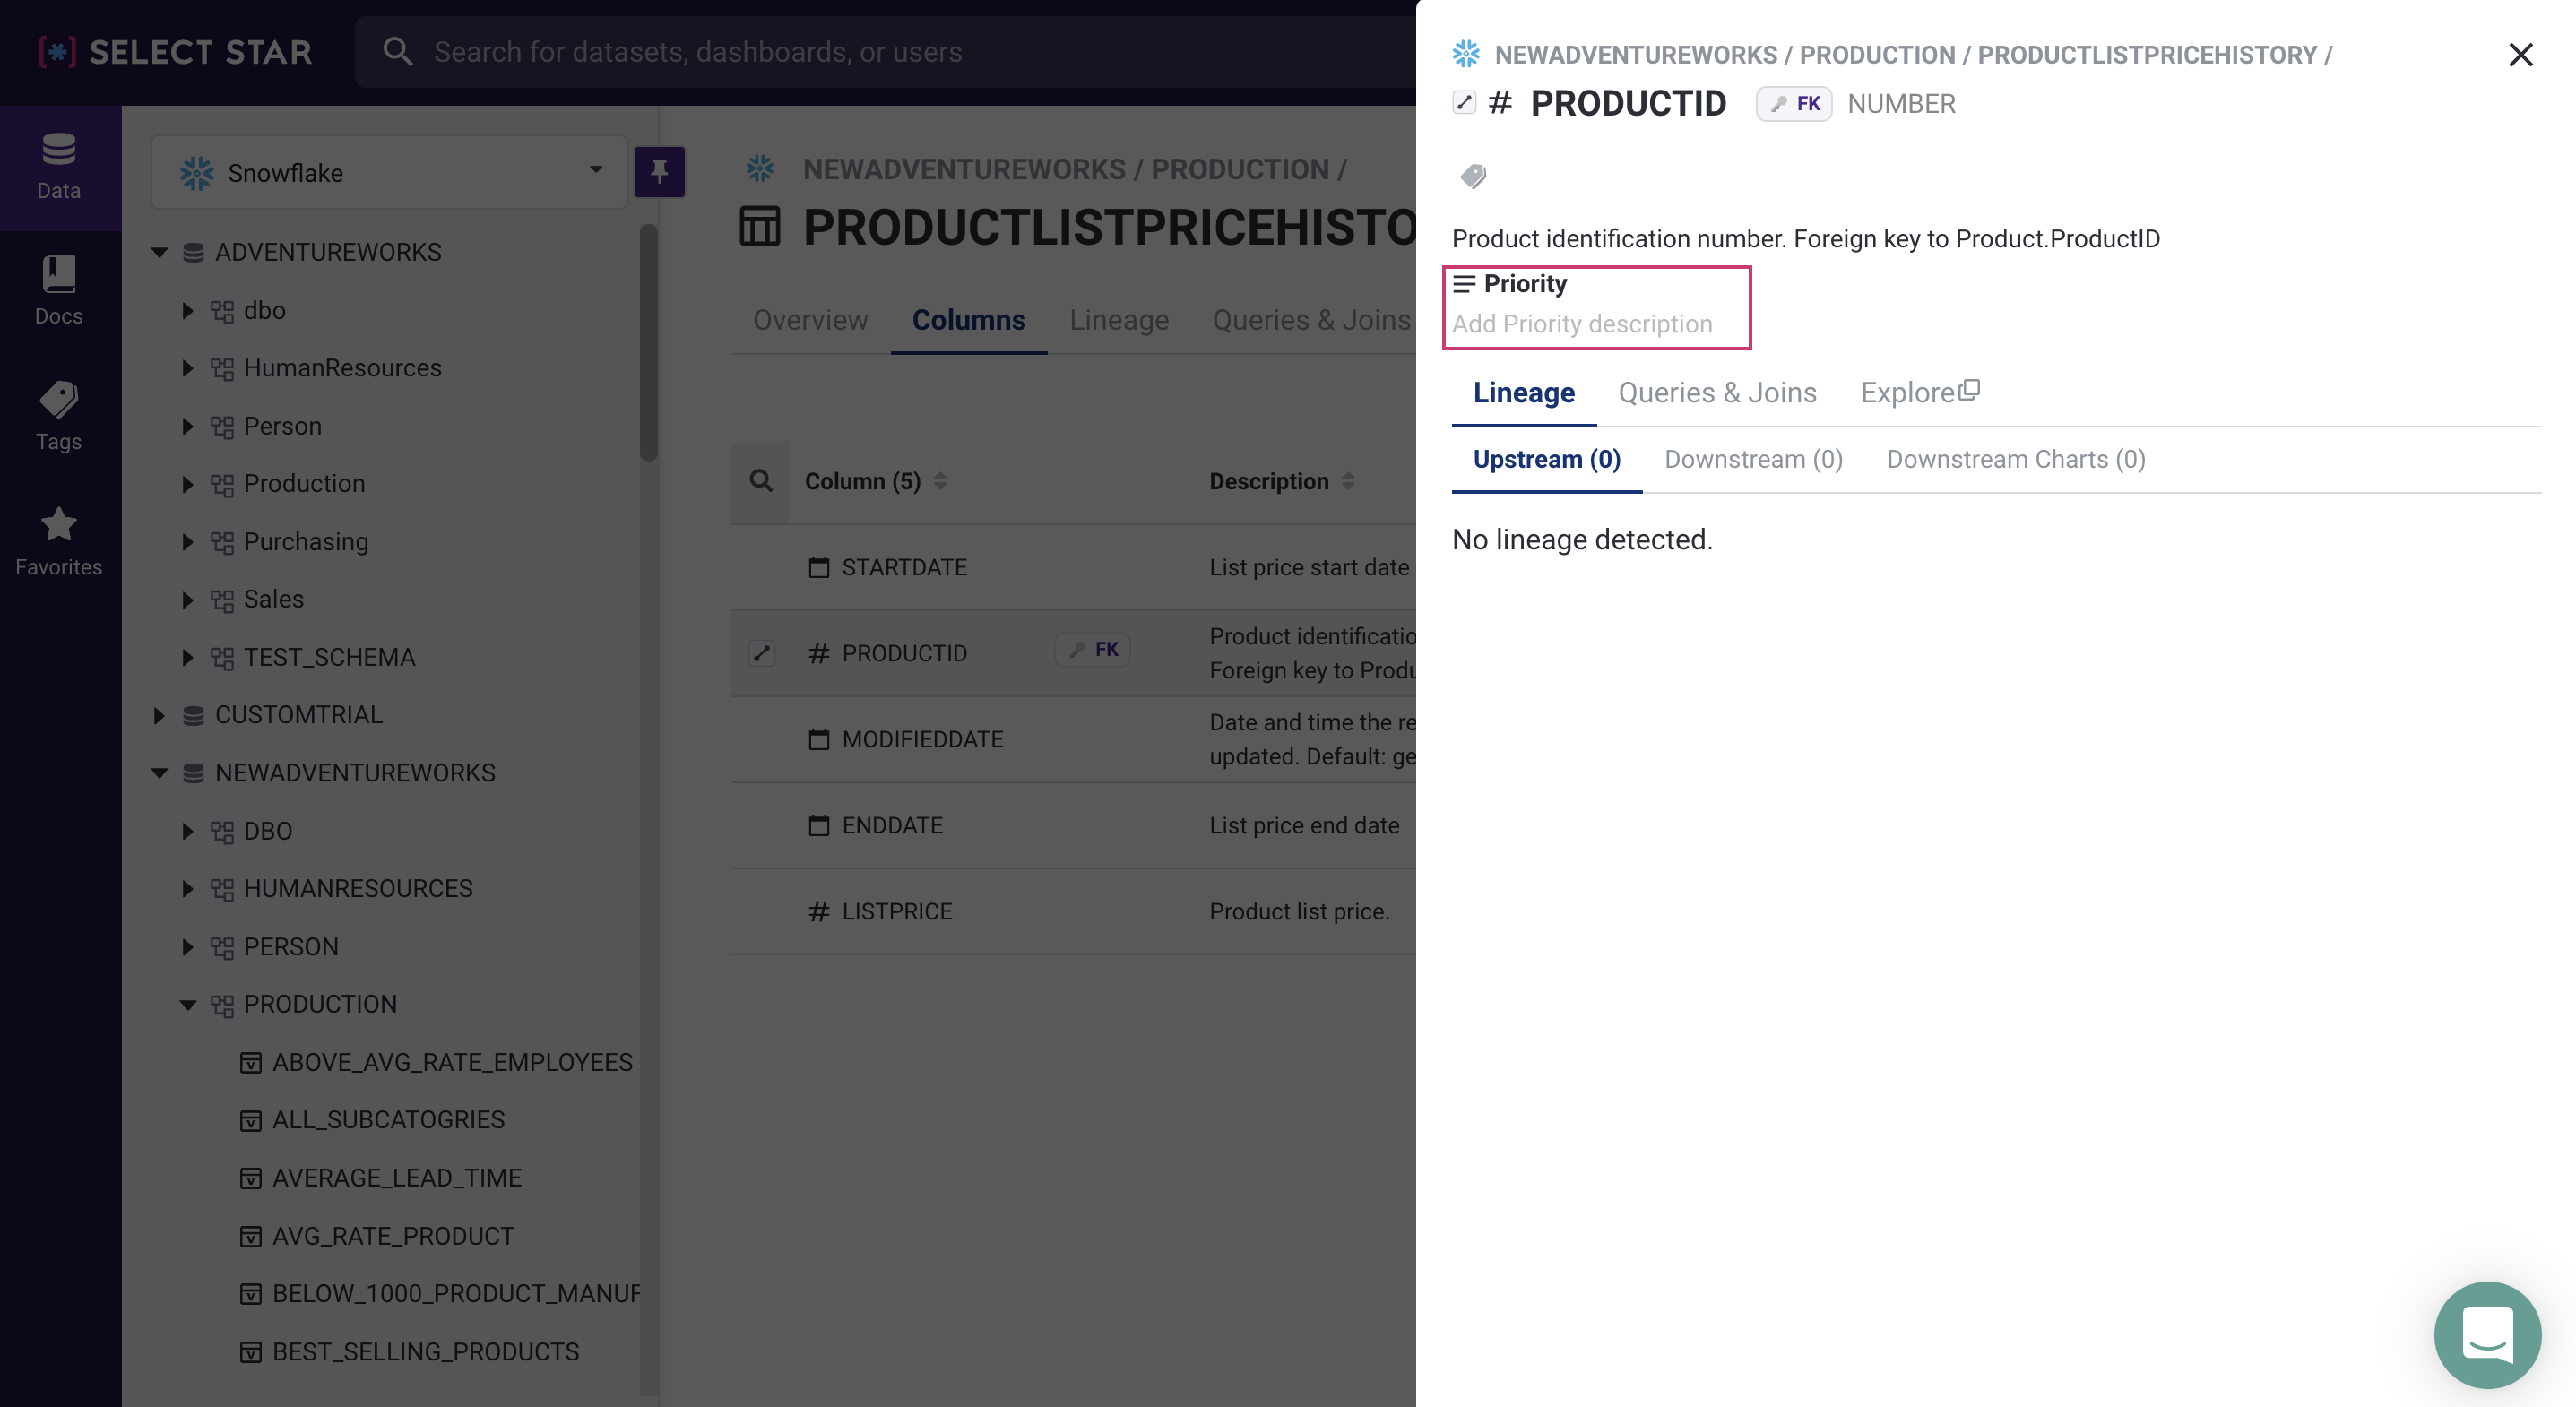Select the PERSON schema under NEWADVENTUREWORKS
This screenshot has width=2576, height=1407.
click(x=291, y=946)
